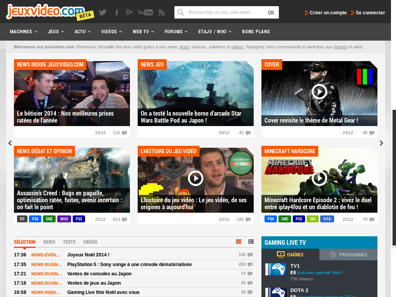
Task: Switch news list to compact list view icon
Action: (x=238, y=242)
